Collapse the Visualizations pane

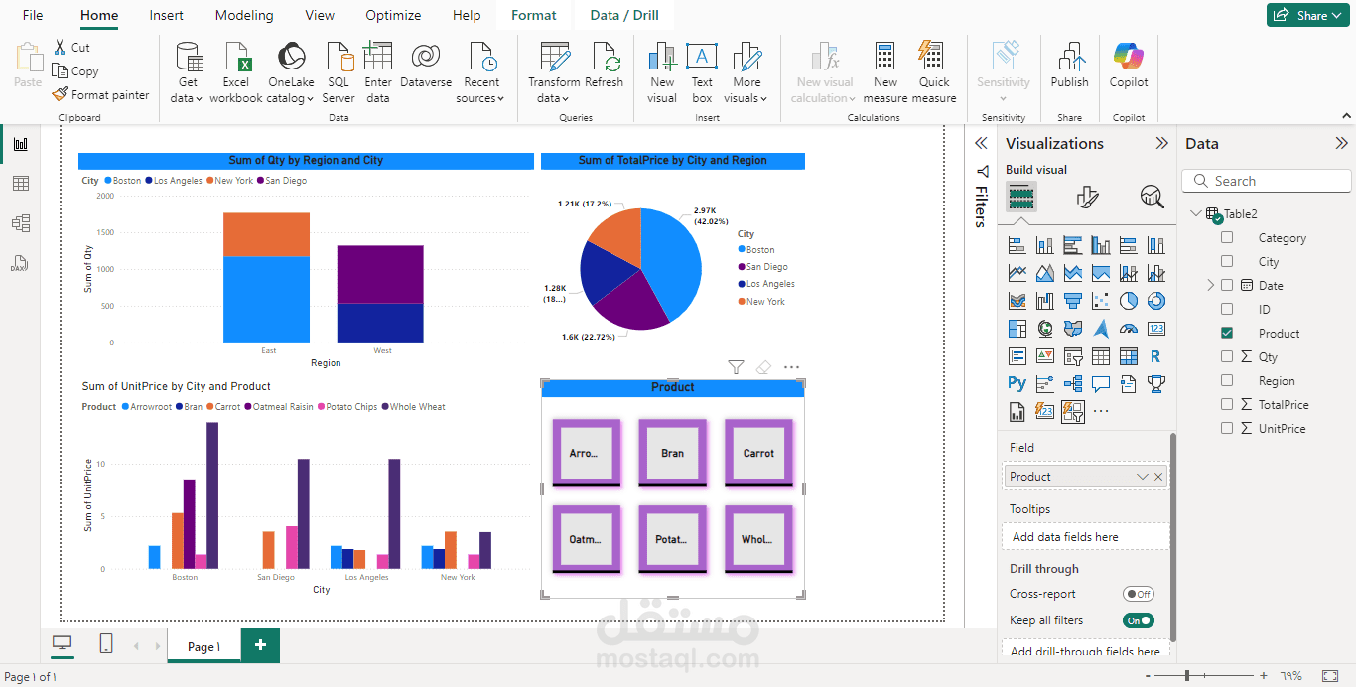click(x=1161, y=144)
